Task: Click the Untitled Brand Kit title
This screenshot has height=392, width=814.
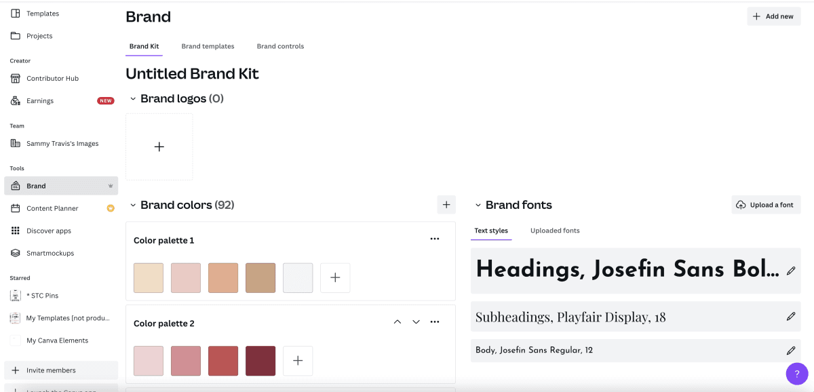Action: [193, 74]
